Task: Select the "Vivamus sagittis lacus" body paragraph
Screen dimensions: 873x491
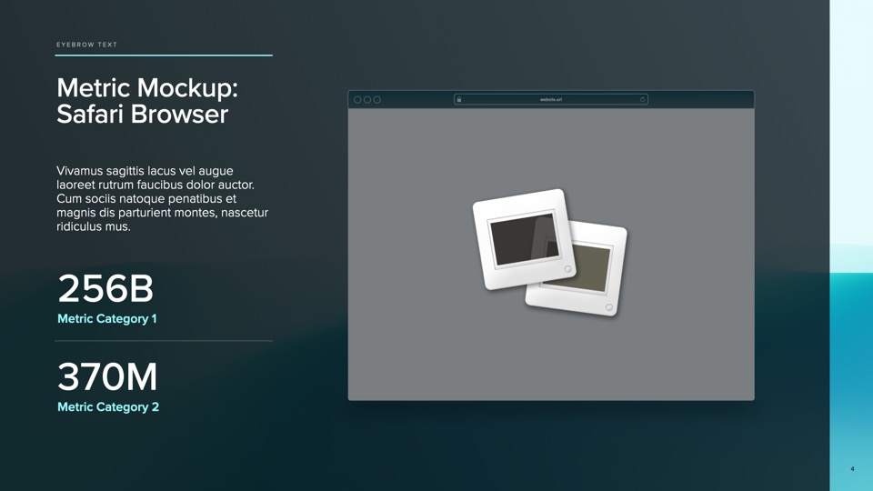Action: pyautogui.click(x=162, y=199)
